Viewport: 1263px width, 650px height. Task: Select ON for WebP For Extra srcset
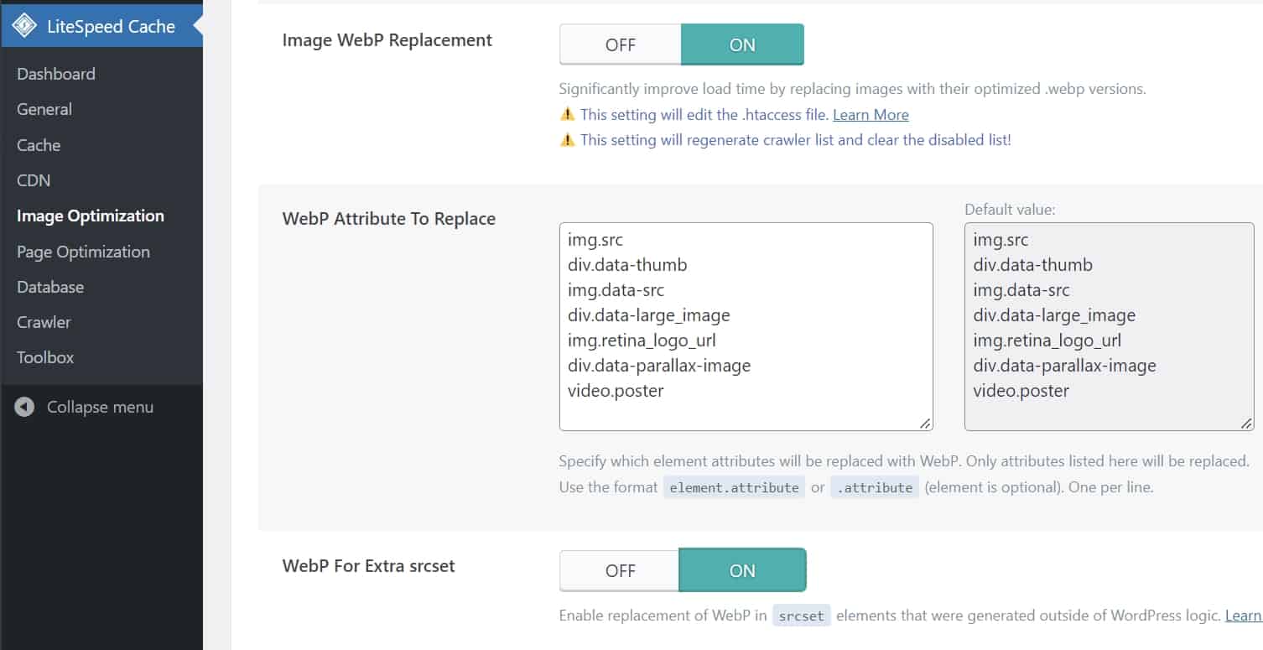pyautogui.click(x=742, y=571)
